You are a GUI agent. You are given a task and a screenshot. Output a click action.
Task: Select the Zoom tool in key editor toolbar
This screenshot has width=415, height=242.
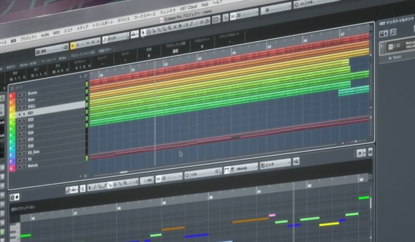(x=124, y=183)
